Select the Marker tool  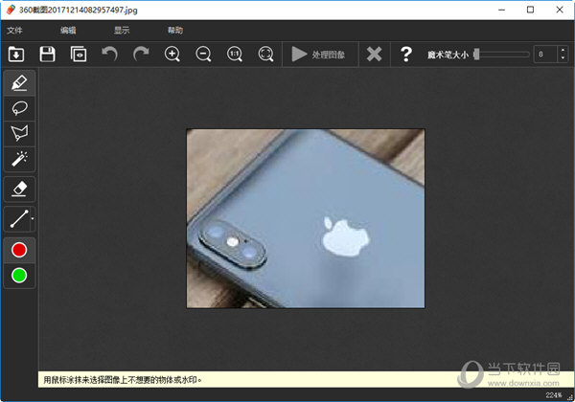19,83
